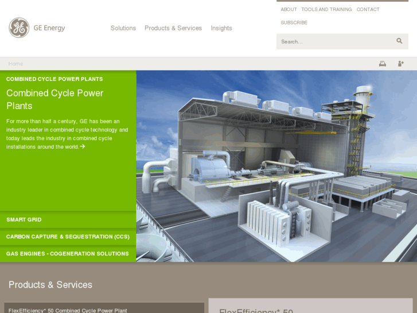Click the share/add person icon
This screenshot has width=417, height=313.
[400, 64]
